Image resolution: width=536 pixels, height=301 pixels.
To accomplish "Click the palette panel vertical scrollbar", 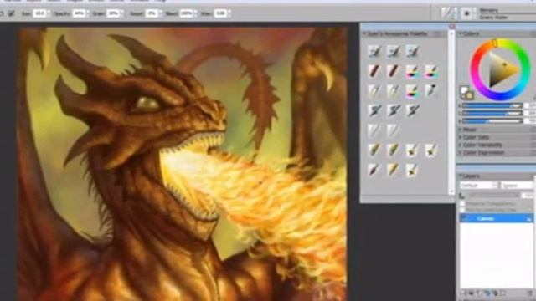I will [451, 113].
